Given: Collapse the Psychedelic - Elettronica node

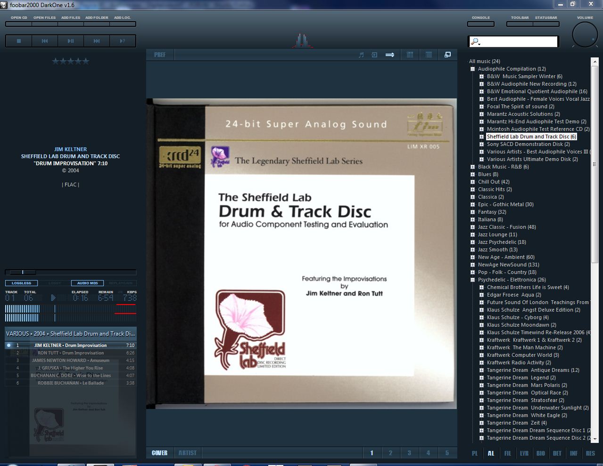Looking at the screenshot, I should (472, 280).
